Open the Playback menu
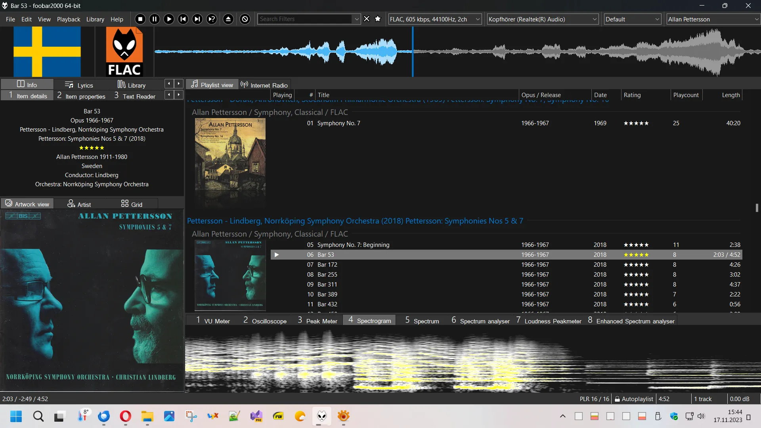The image size is (761, 428). coord(68,19)
